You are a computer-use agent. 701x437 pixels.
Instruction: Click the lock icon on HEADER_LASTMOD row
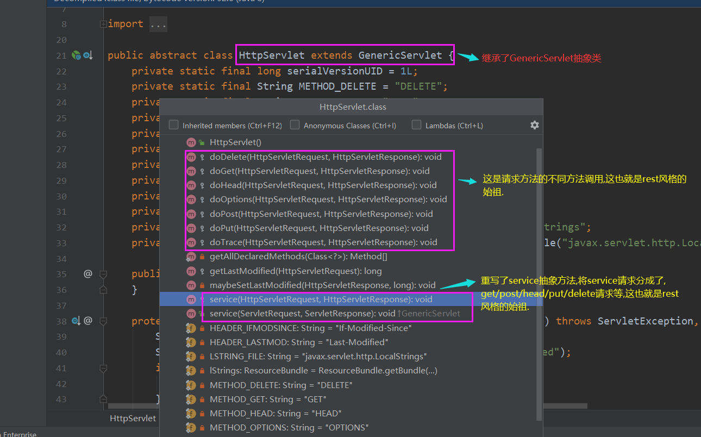tap(202, 342)
